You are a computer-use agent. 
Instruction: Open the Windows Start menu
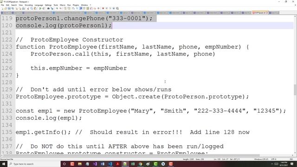click(x=3, y=164)
